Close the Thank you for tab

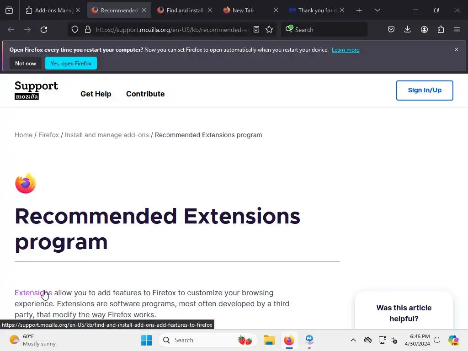click(x=342, y=10)
